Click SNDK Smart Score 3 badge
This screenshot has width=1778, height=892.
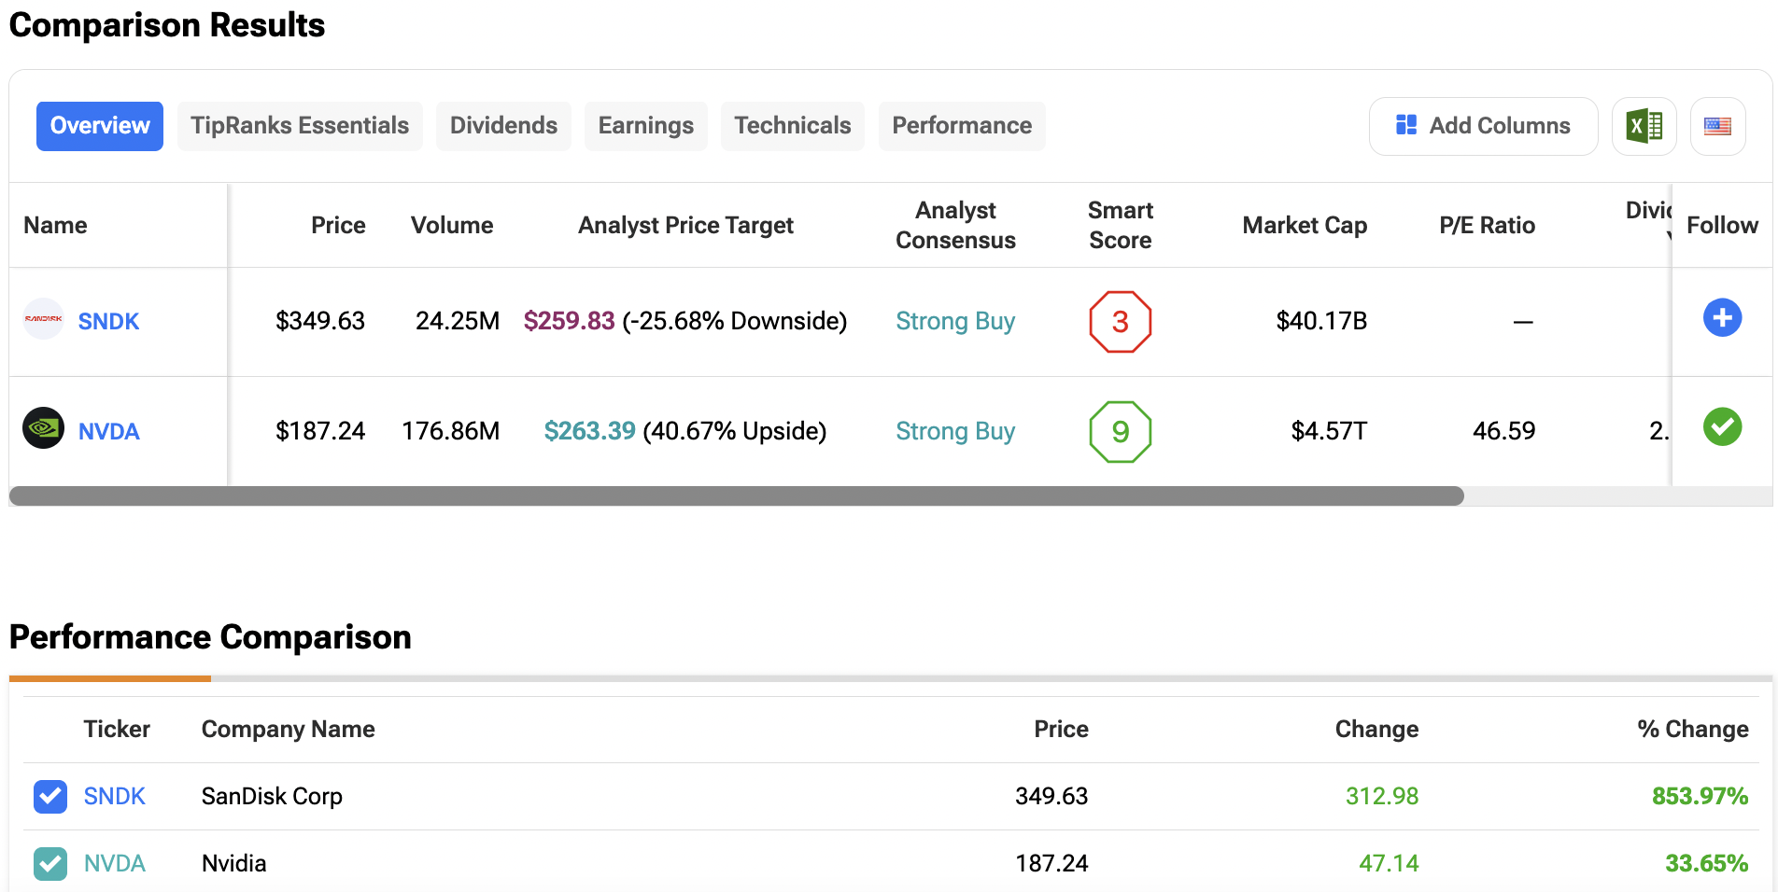(1120, 322)
